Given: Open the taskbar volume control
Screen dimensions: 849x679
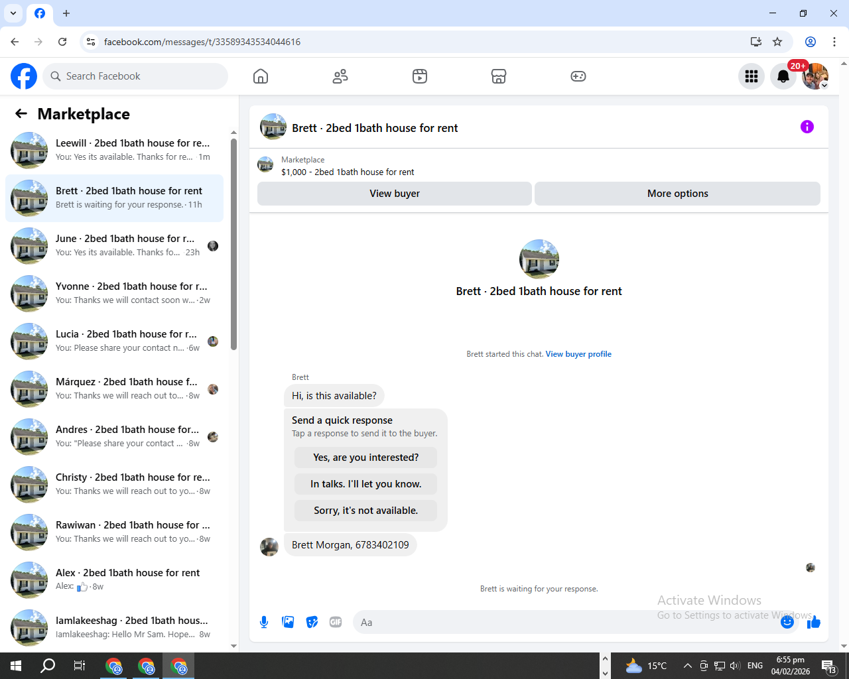Looking at the screenshot, I should click(735, 666).
